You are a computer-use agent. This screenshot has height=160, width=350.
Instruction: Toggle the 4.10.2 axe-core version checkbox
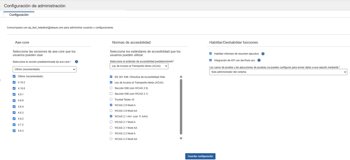coord(14,82)
